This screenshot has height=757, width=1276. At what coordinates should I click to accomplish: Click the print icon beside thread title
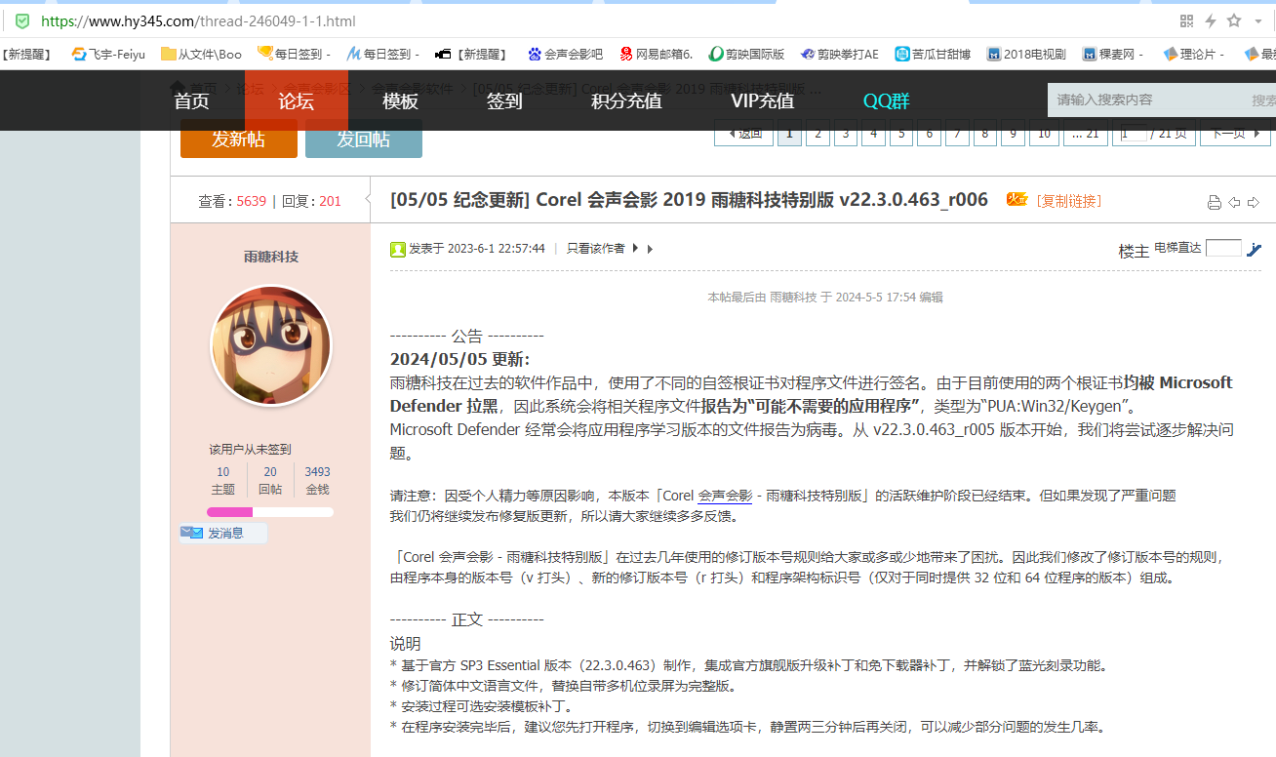(1215, 203)
